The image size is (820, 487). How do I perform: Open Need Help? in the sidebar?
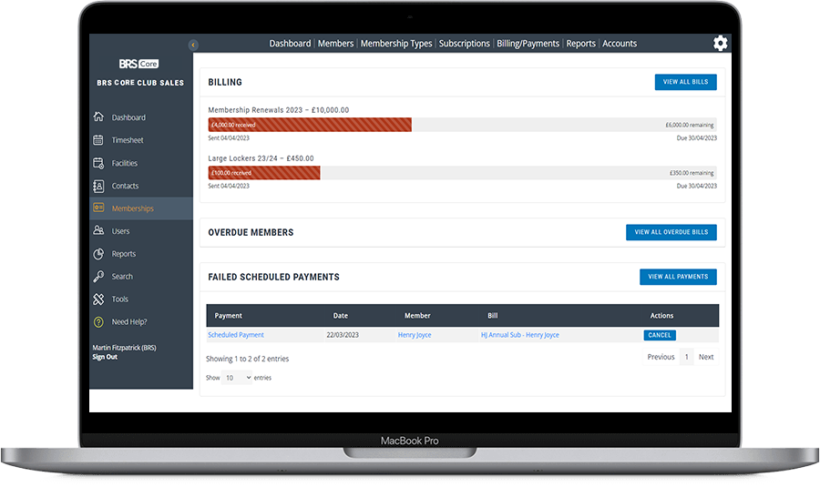pyautogui.click(x=129, y=322)
